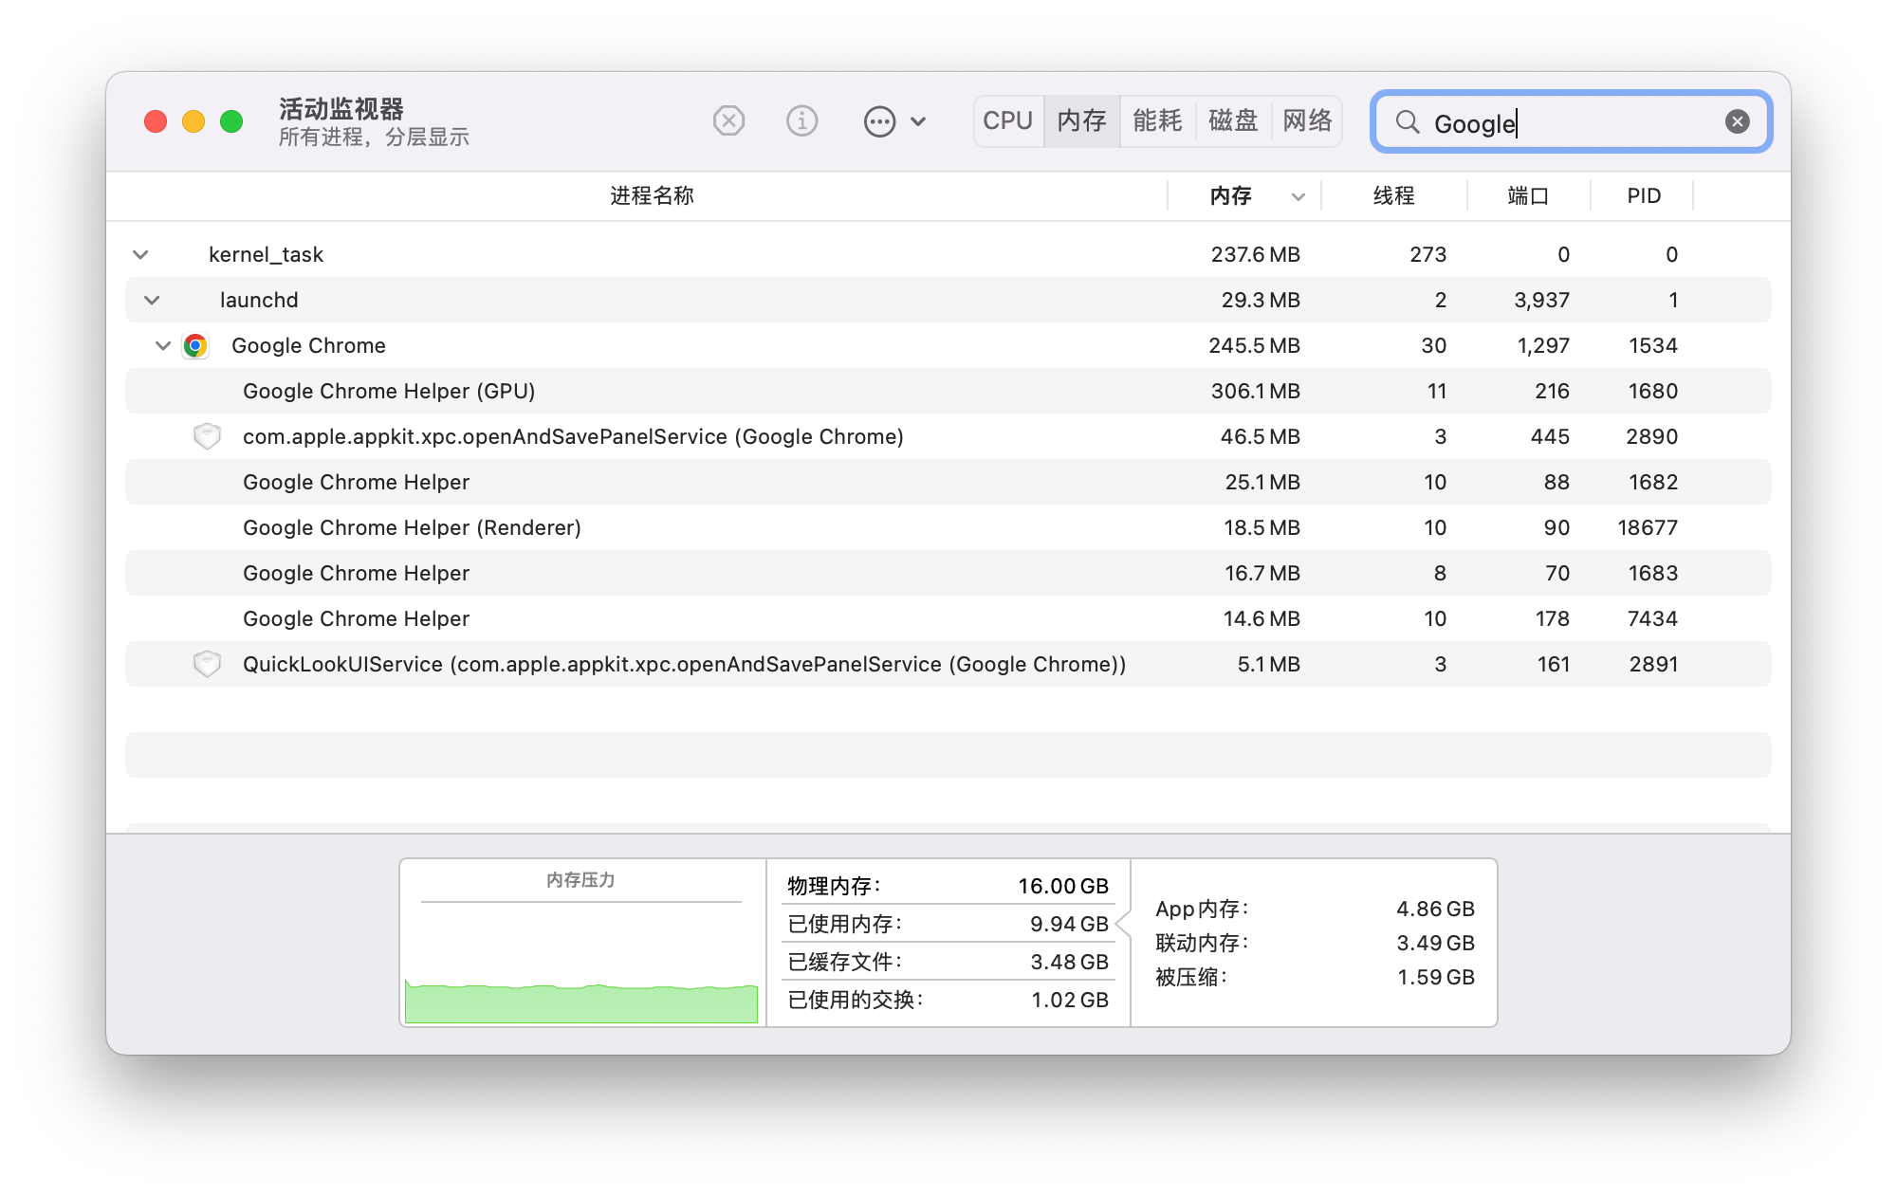Image resolution: width=1897 pixels, height=1195 pixels.
Task: Close the Activity Monitor window
Action: click(156, 121)
